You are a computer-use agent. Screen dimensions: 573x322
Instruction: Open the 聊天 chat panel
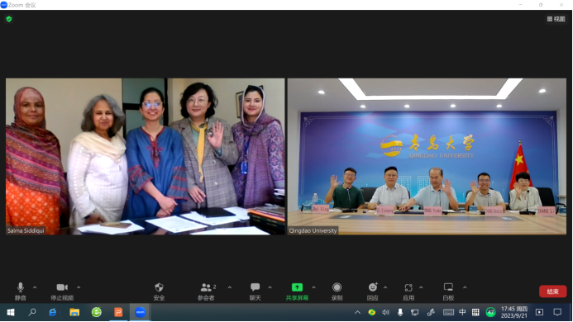tap(255, 291)
